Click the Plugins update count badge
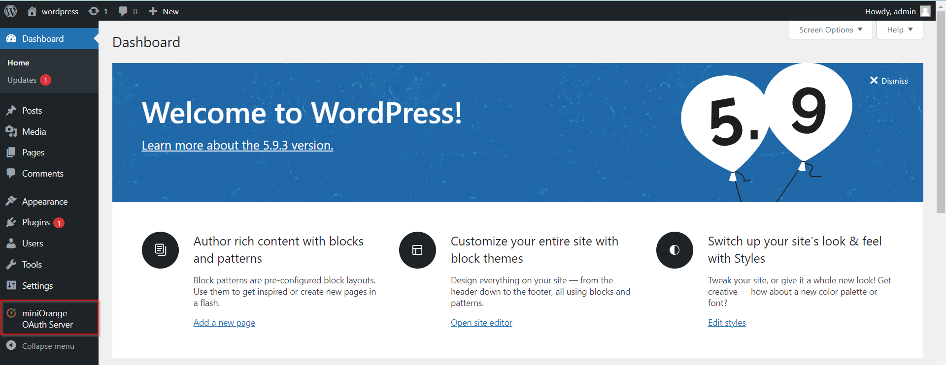The width and height of the screenshot is (946, 365). point(59,223)
